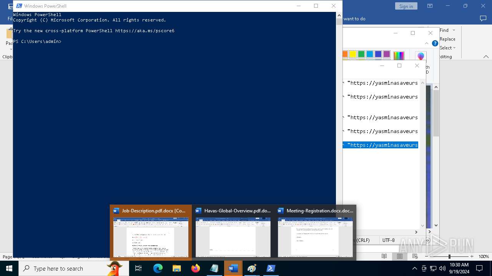
Task: Click the Word taskbar icon
Action: [233, 268]
